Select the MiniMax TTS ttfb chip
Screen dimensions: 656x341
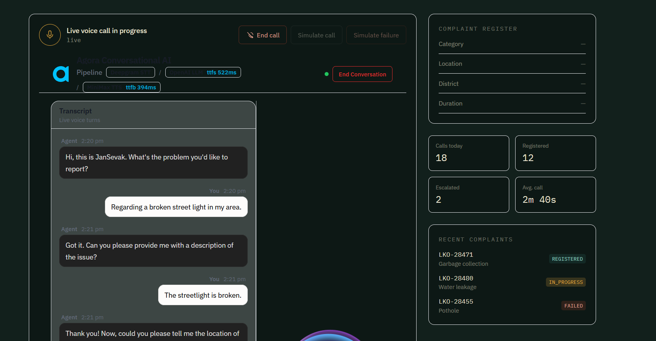(x=121, y=87)
